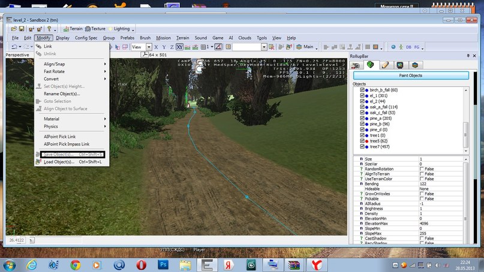Enable the RandomRotation checkbox
This screenshot has height=272, width=484.
(x=422, y=169)
